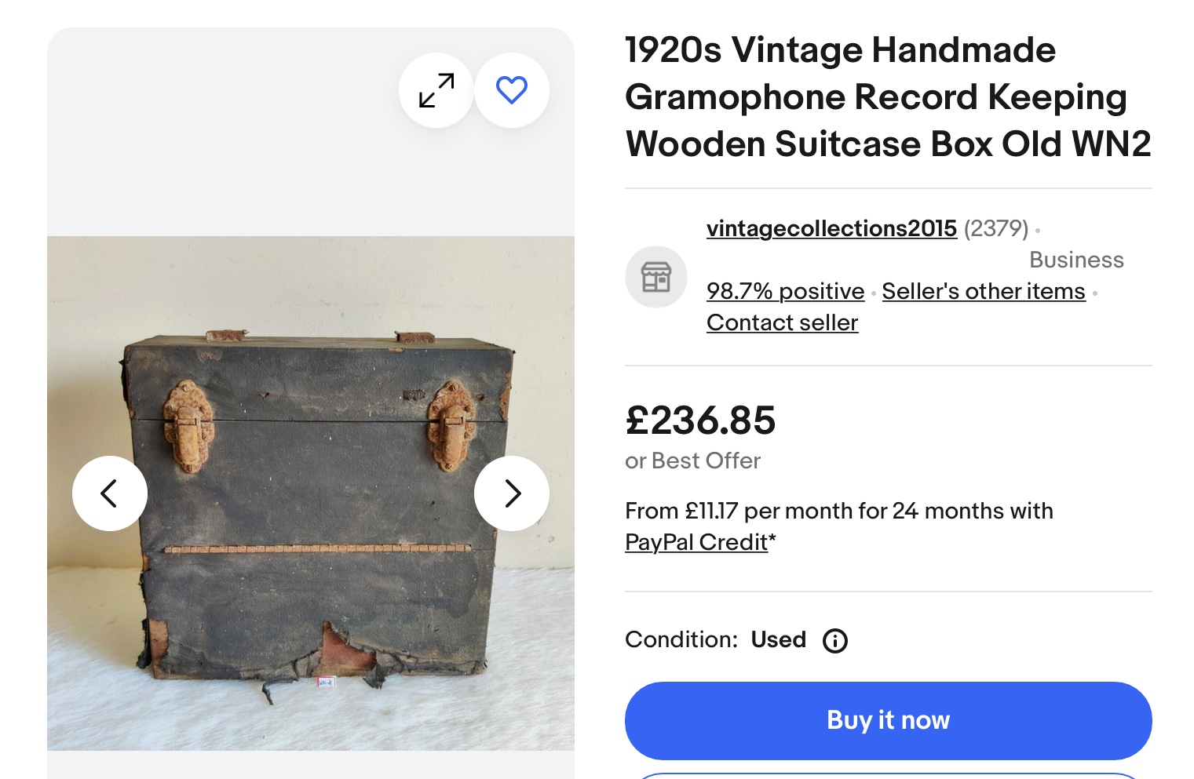This screenshot has width=1194, height=779.
Task: Show the previous product photo
Action: click(110, 493)
